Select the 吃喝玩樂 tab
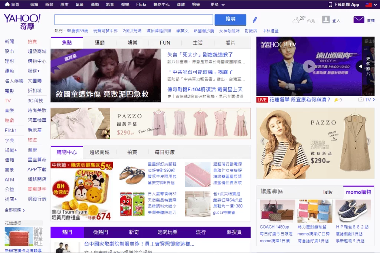The image size is (380, 253). 167,232
